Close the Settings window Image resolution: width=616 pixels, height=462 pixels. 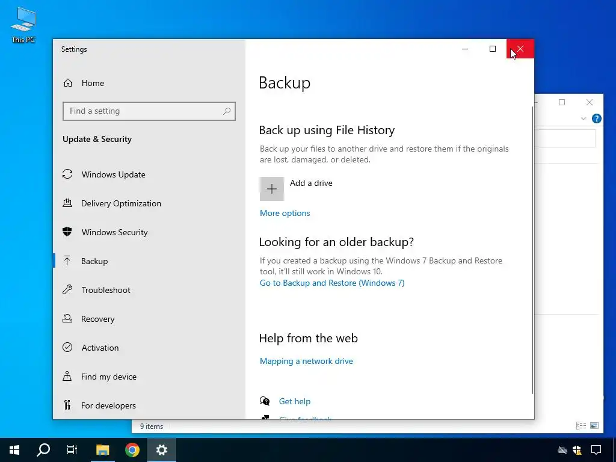pos(520,49)
